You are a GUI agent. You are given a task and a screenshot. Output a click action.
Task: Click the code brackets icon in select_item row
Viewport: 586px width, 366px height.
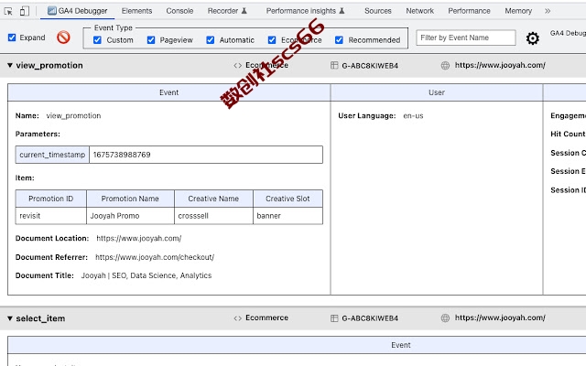coord(238,318)
